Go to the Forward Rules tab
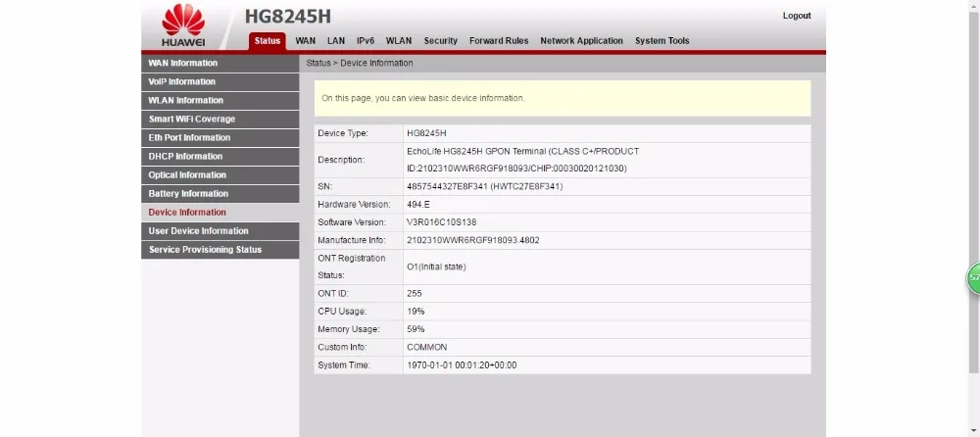 [x=499, y=40]
